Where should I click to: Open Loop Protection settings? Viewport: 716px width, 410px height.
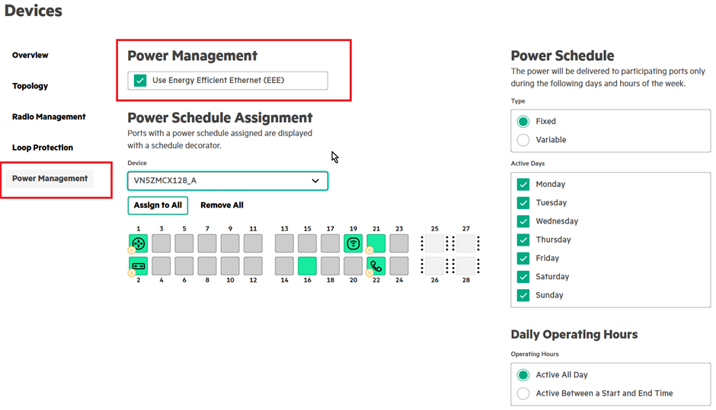[x=43, y=148]
